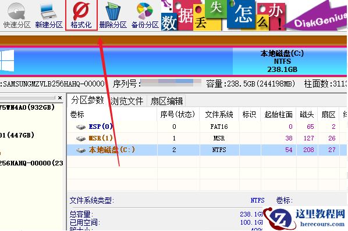Sort by the 起始柱面 column header
Image resolution: width=348 pixels, height=231 pixels.
[278, 114]
